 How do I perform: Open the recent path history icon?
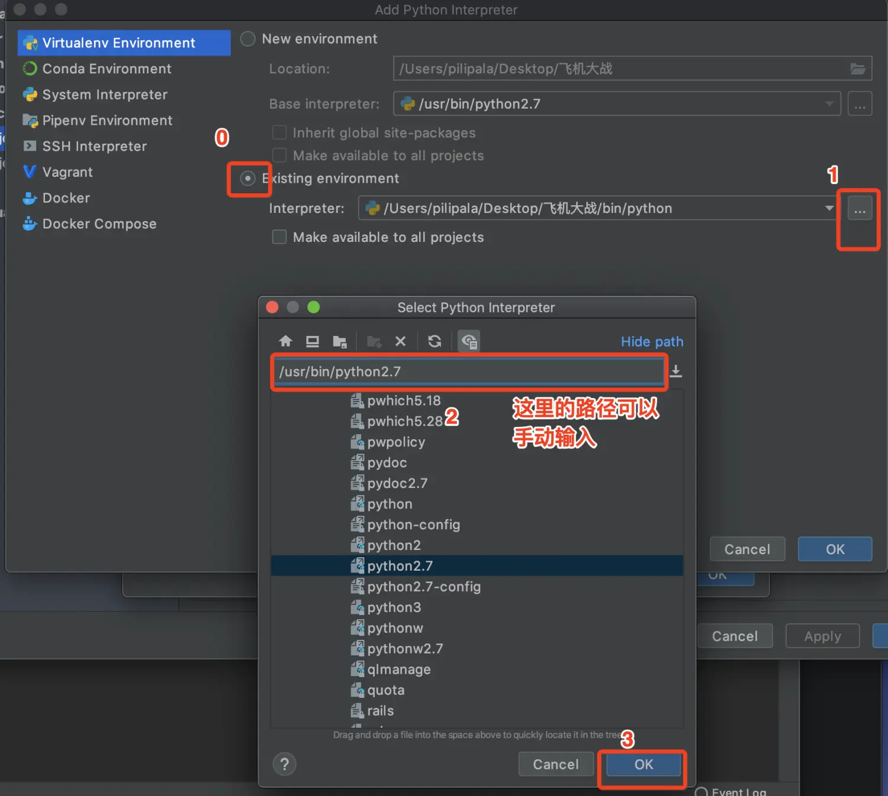[x=675, y=371]
